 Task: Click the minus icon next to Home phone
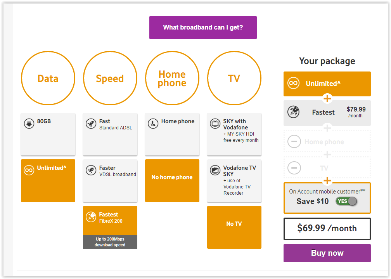pos(294,141)
